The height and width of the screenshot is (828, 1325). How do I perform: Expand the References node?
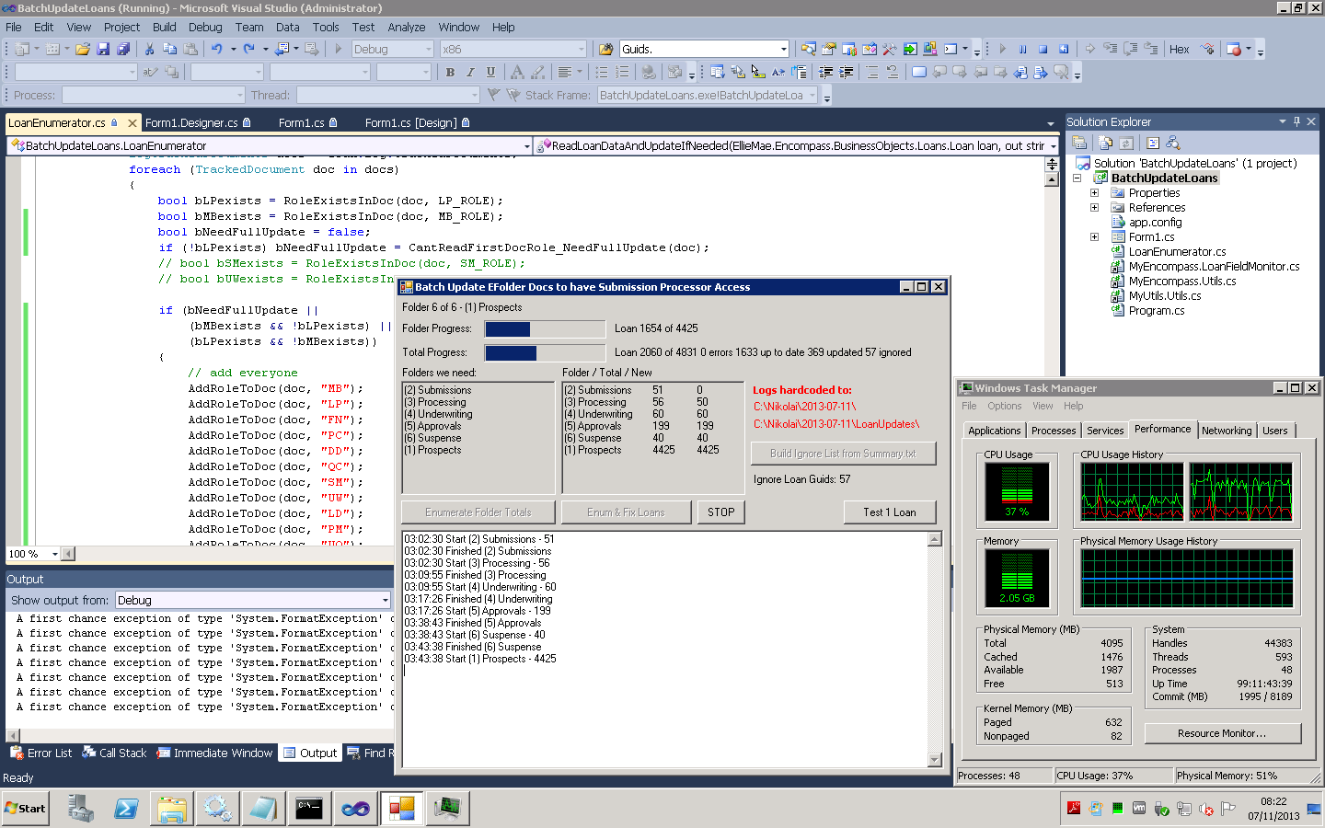pyautogui.click(x=1094, y=207)
